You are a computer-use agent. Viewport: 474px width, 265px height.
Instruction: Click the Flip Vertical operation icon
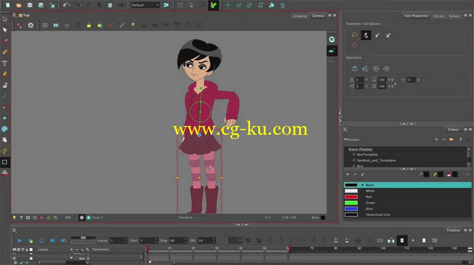coord(365,69)
